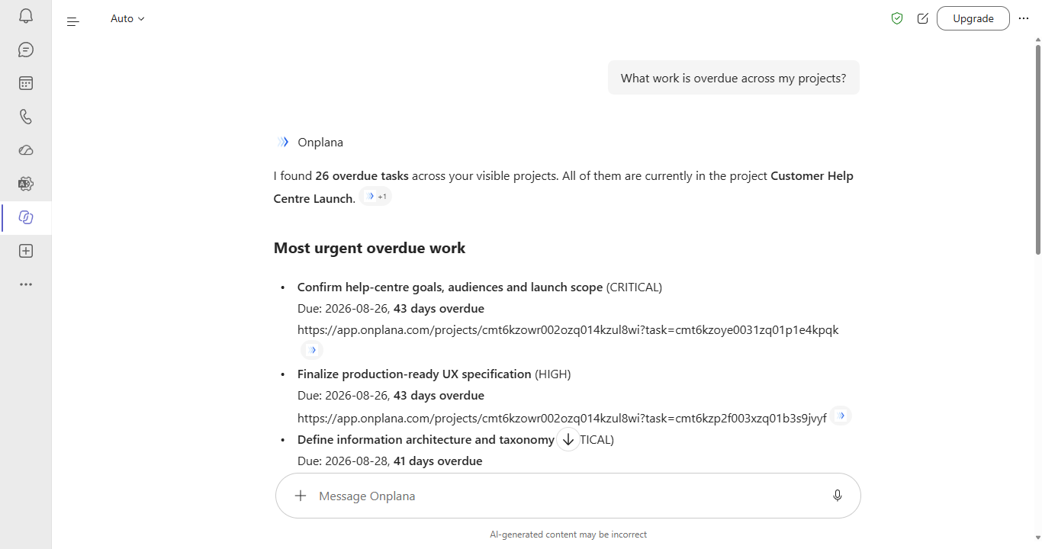The width and height of the screenshot is (1042, 549).
Task: Go to Calls using the phone icon
Action: [x=26, y=117]
